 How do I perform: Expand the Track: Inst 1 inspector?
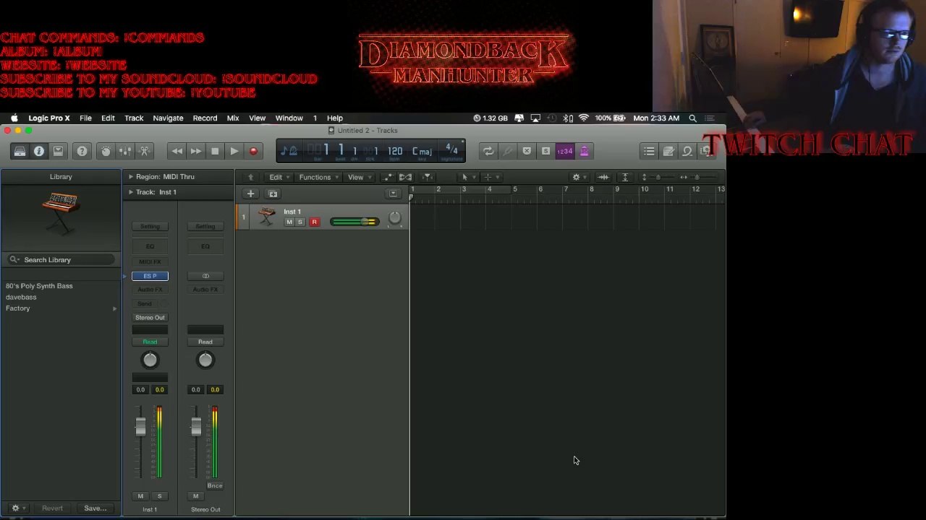[131, 192]
